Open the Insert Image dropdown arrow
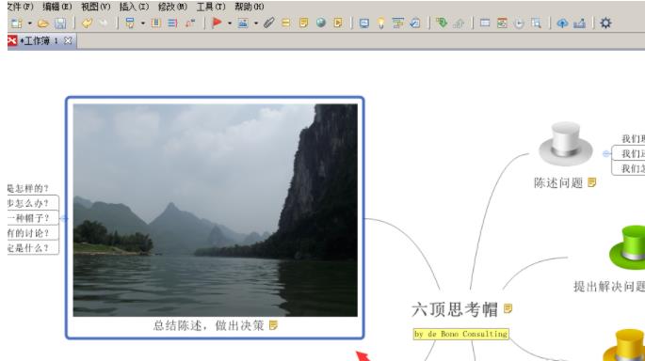Viewport: 645px width, 361px height. (256, 24)
